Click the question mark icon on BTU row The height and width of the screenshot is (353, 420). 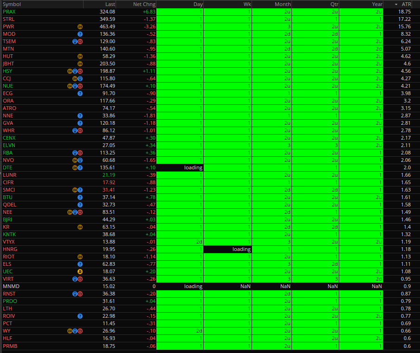point(80,198)
